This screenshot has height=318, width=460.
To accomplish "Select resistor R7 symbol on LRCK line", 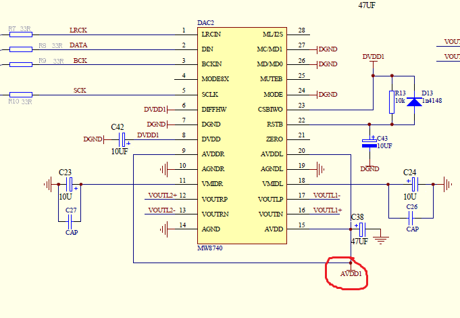I will pos(21,35).
